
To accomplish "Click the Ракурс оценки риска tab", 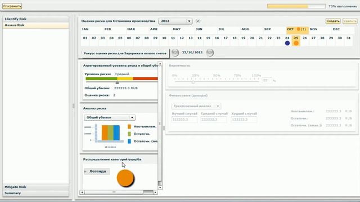I will tap(125, 53).
